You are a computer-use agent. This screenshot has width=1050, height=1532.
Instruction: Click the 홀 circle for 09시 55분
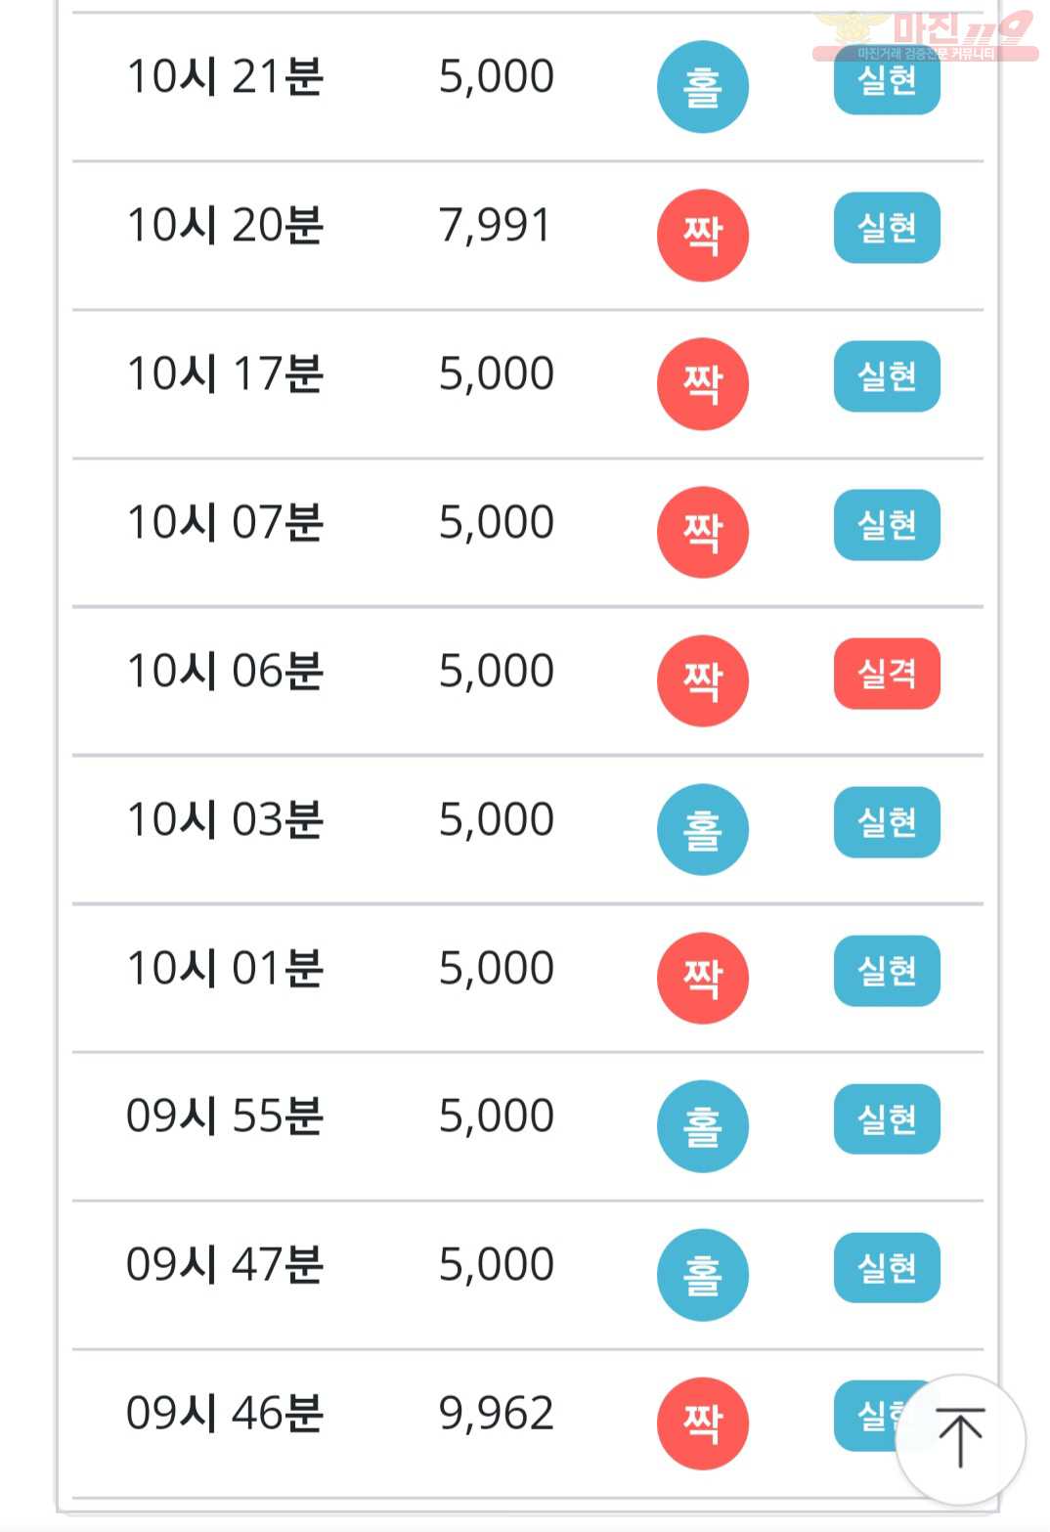702,1126
